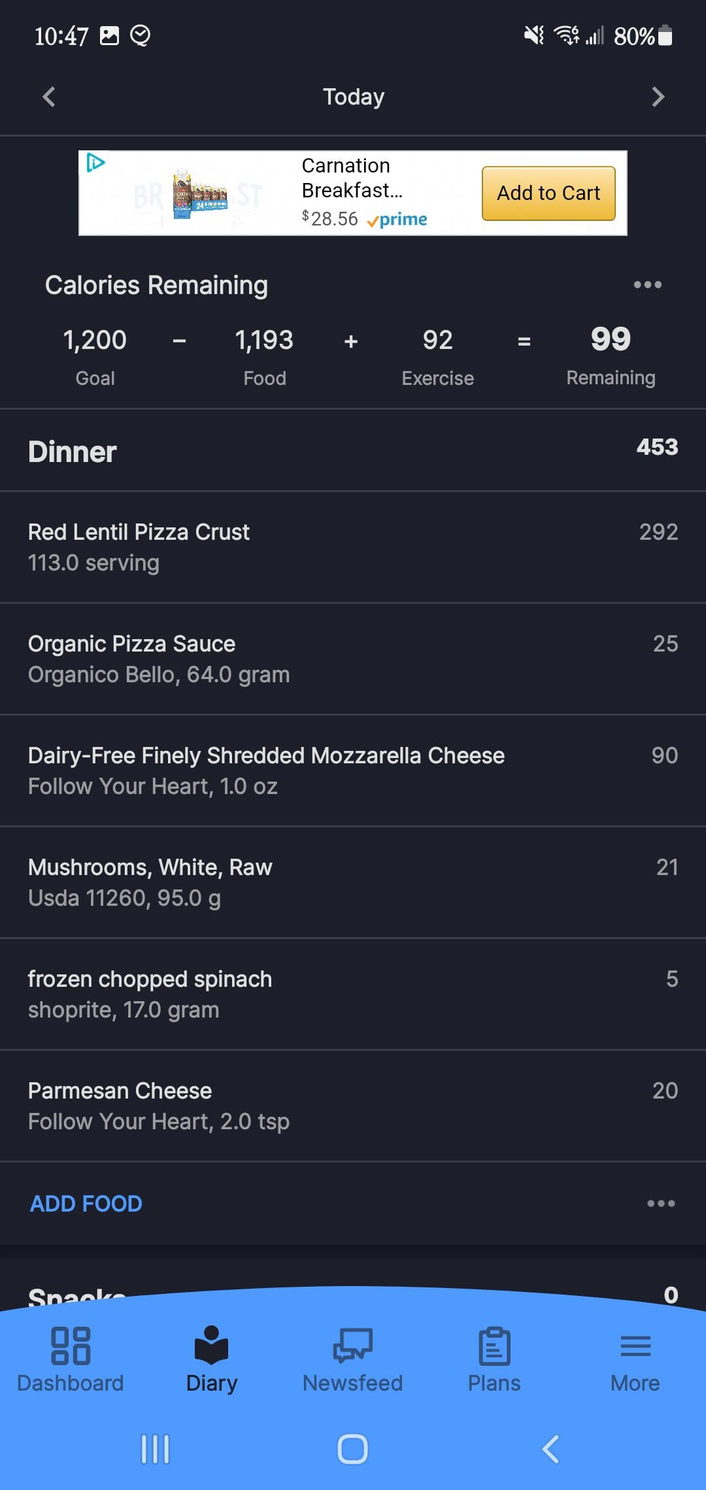706x1490 pixels.
Task: Open Dinner meal options menu
Action: click(661, 1203)
